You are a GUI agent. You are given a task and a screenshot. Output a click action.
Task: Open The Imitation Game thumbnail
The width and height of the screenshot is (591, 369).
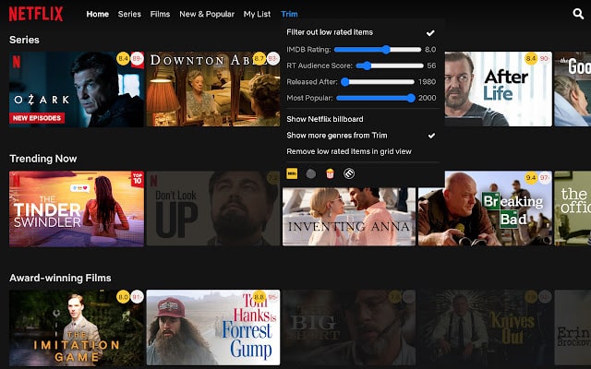pyautogui.click(x=77, y=328)
